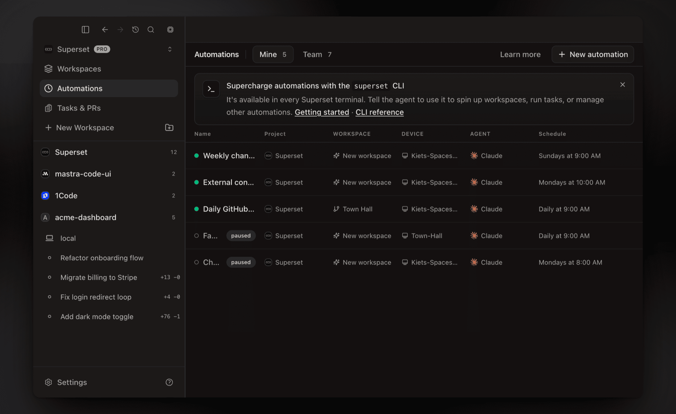Open Refactor onboarding flow workspace
676x414 pixels.
tap(109, 258)
